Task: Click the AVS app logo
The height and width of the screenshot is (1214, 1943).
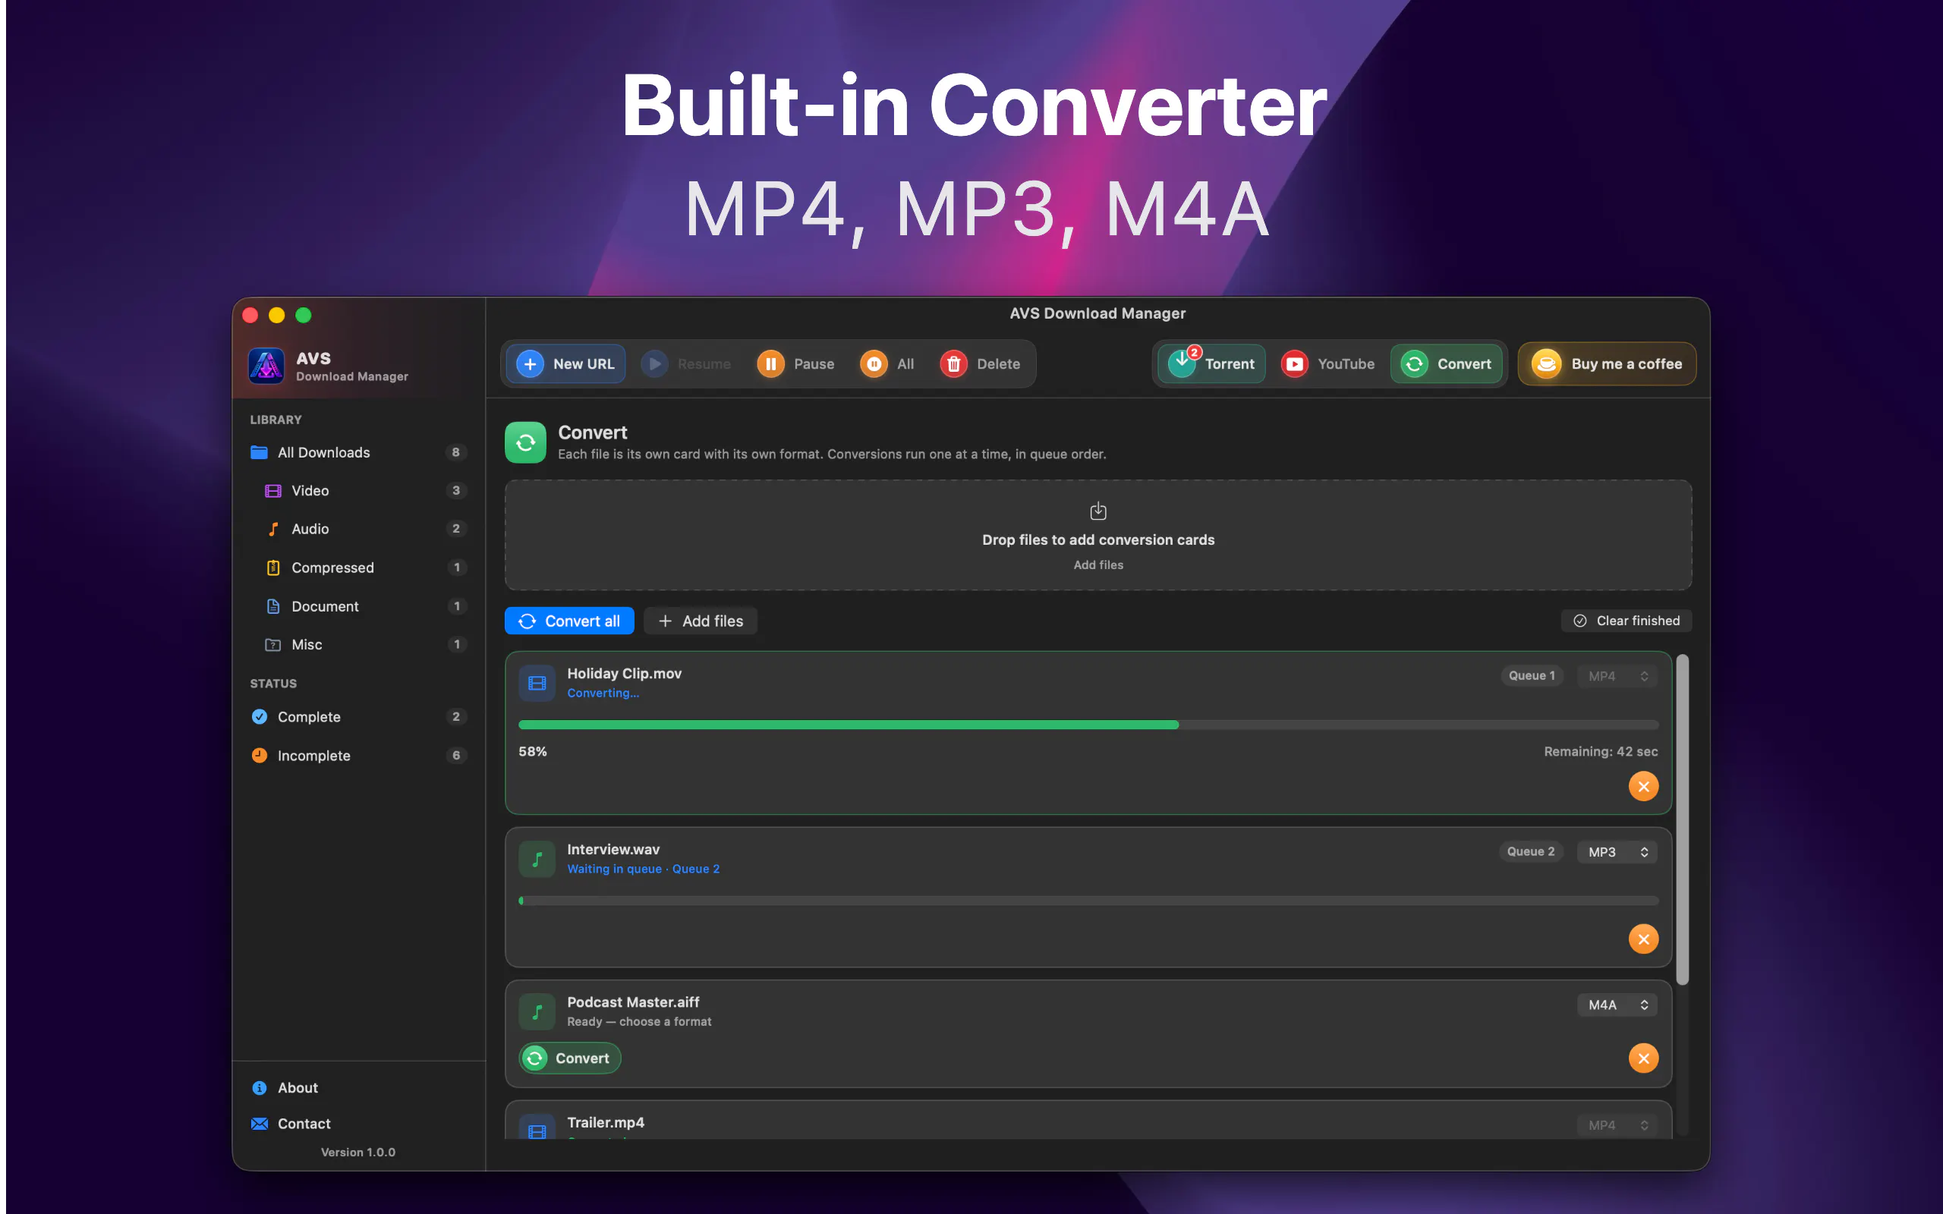Action: (266, 366)
